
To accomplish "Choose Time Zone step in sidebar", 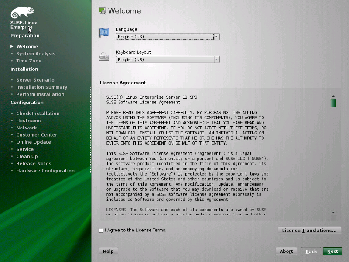I will coord(29,61).
